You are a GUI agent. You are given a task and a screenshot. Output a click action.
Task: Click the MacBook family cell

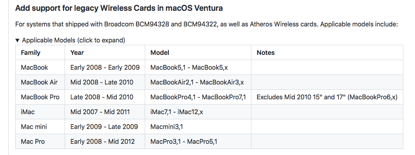click(40, 67)
